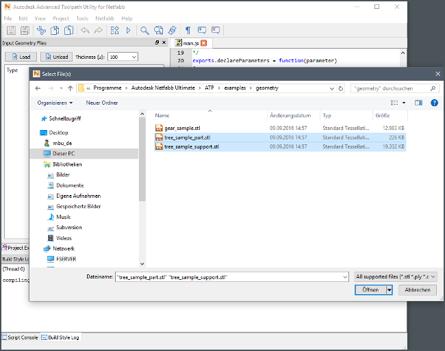
Task: Open recent locations dropdown arrow
Action: pyautogui.click(x=61, y=88)
